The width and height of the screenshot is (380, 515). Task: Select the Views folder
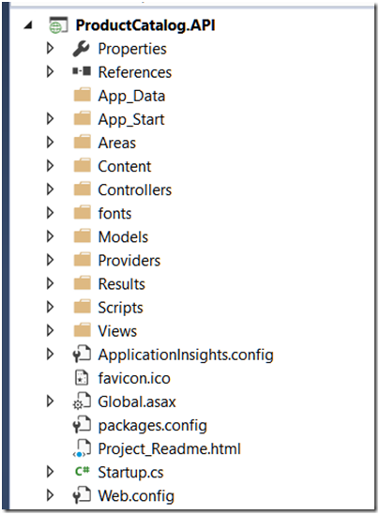click(x=117, y=331)
